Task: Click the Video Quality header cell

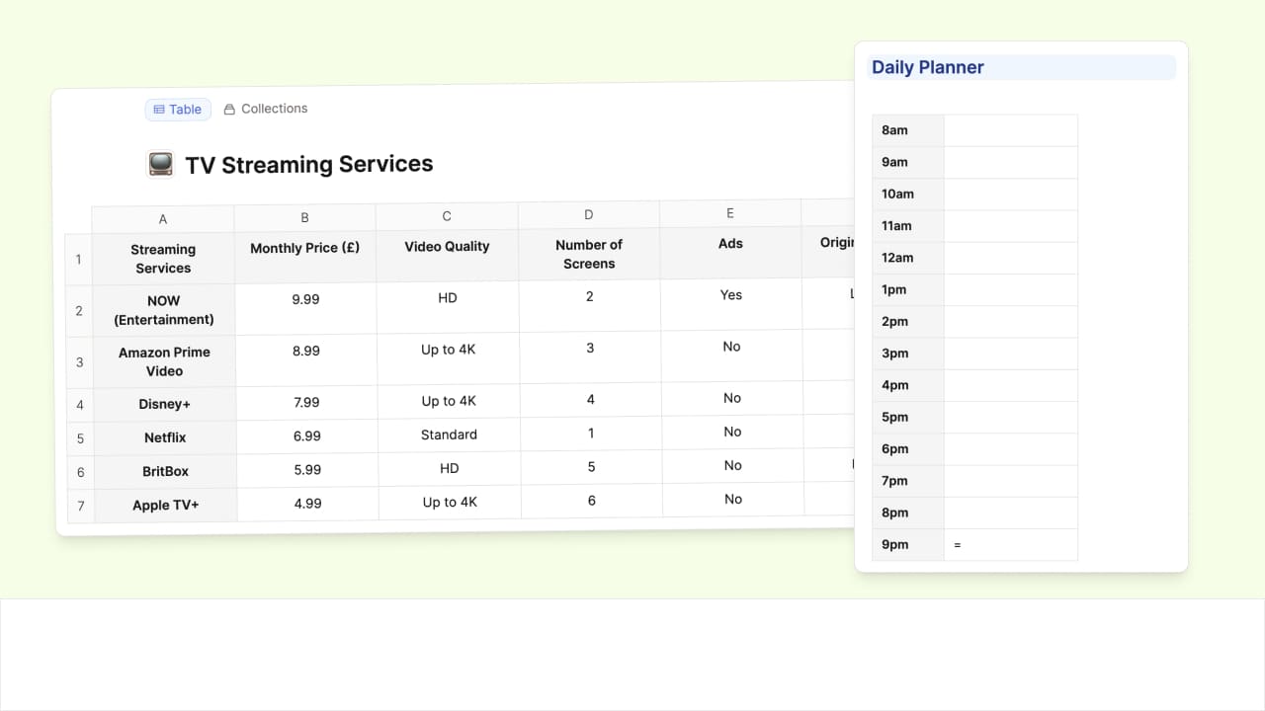Action: click(x=447, y=247)
